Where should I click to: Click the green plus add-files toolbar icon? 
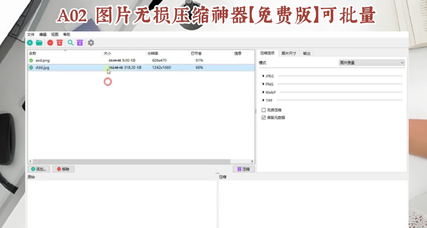click(x=30, y=43)
